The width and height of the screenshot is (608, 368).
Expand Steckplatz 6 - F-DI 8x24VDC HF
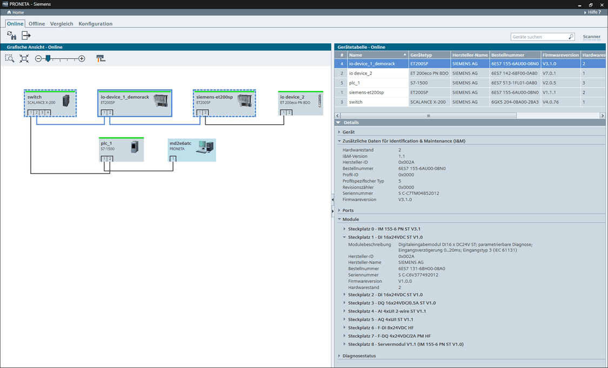[345, 327]
